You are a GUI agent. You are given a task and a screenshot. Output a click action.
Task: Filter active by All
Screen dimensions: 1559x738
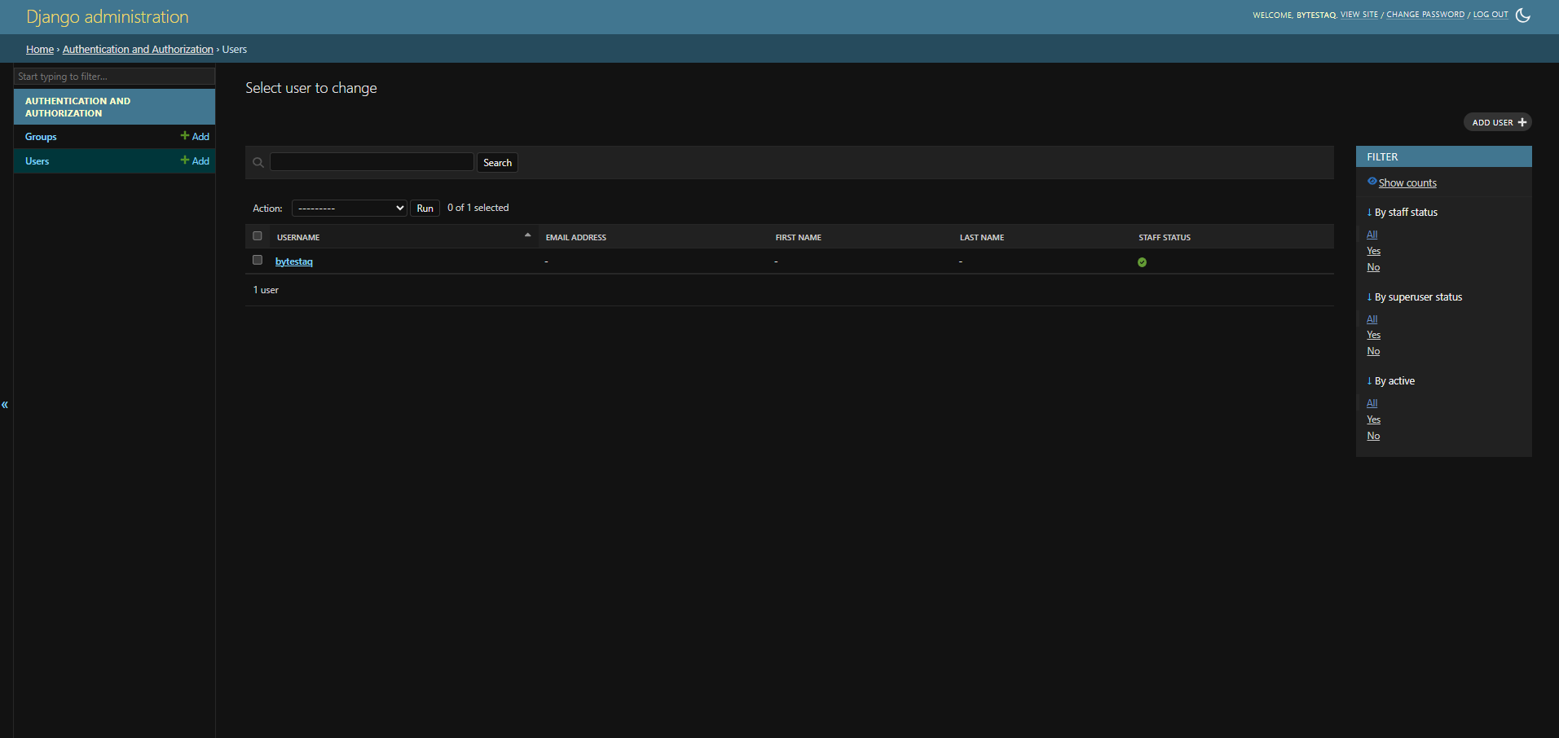(x=1372, y=403)
